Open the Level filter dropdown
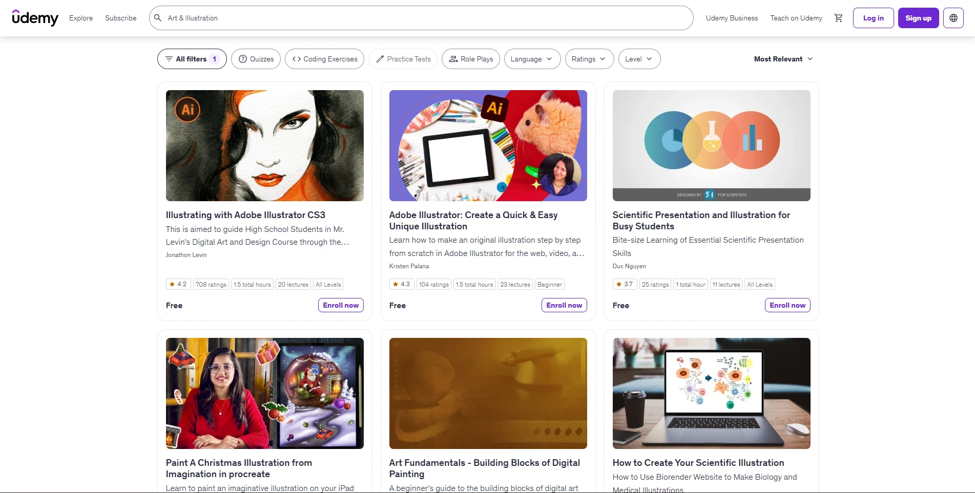Image resolution: width=975 pixels, height=493 pixels. click(x=638, y=59)
